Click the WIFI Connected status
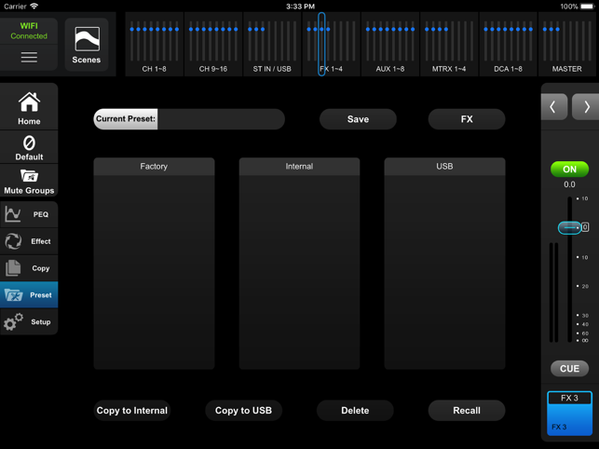The image size is (599, 449). (29, 31)
